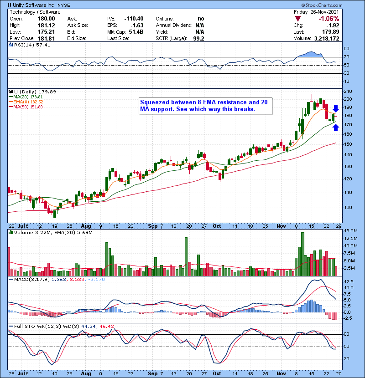The width and height of the screenshot is (365, 378).
Task: Click the MACD signal value 8.533
Action: coord(77,280)
